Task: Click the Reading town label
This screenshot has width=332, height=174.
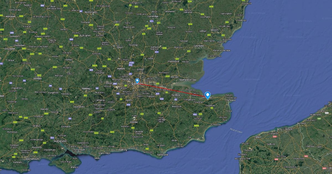Action: coord(86,88)
